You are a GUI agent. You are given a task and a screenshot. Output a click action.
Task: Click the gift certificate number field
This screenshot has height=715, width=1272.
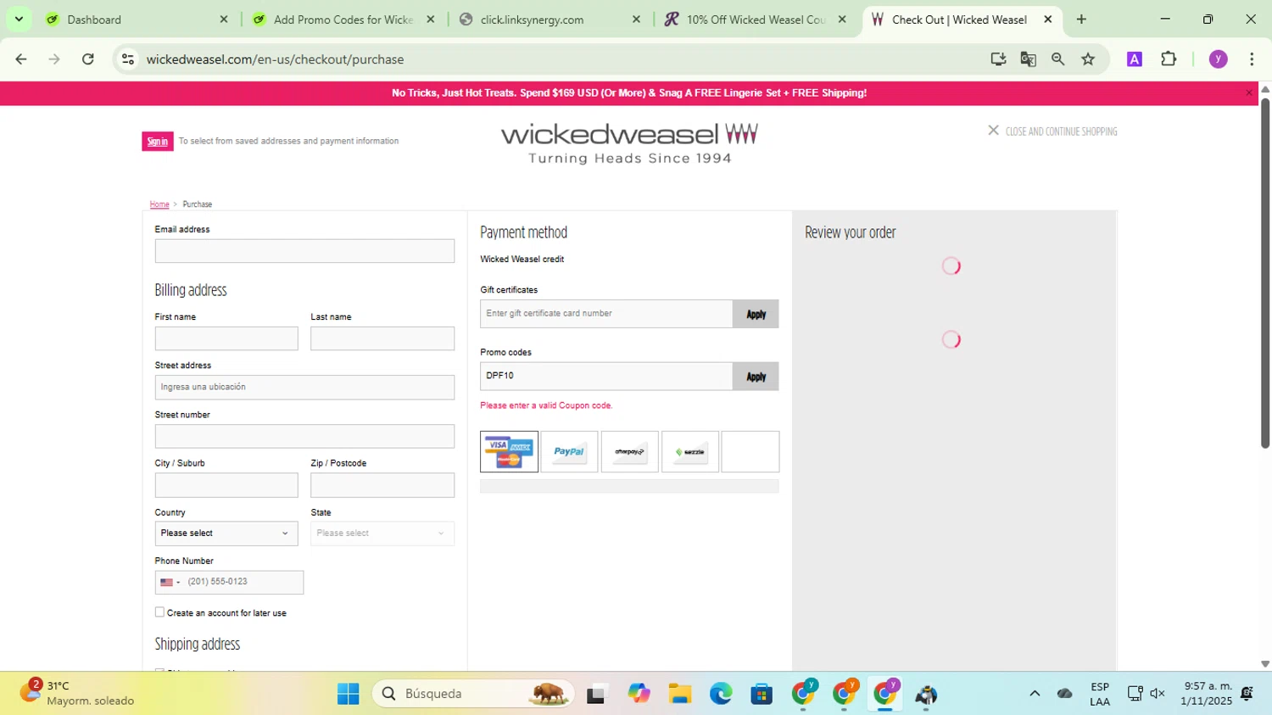click(606, 314)
